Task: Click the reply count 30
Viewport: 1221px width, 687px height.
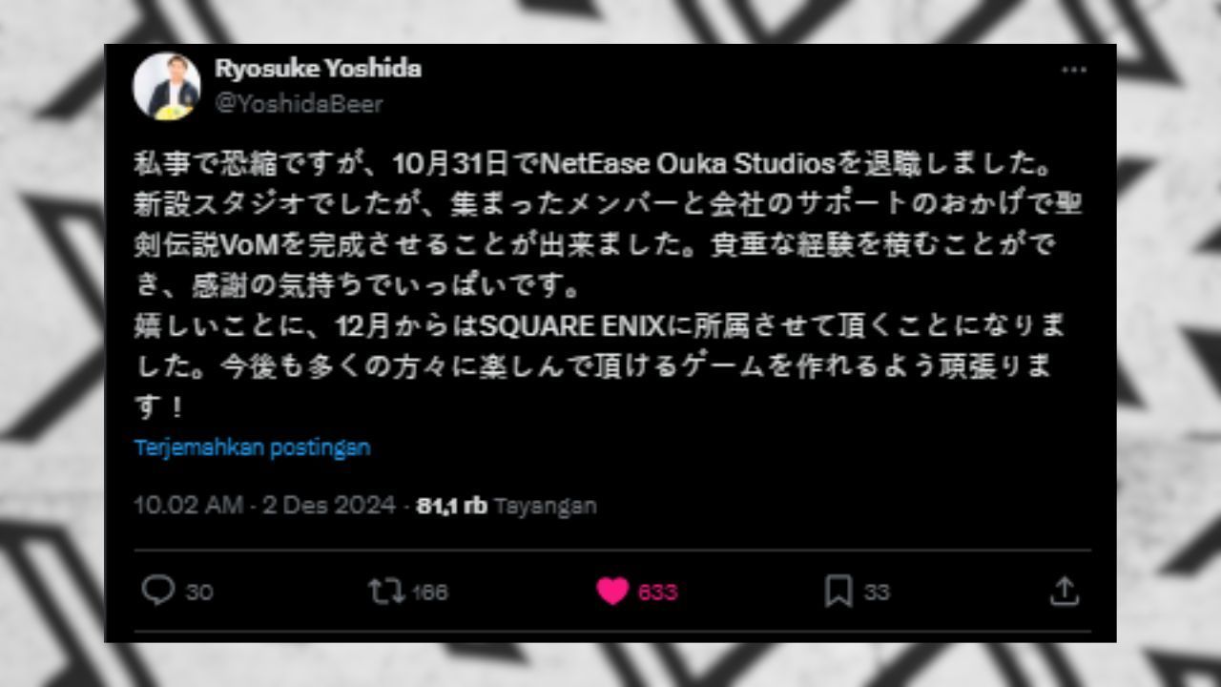Action: [198, 592]
